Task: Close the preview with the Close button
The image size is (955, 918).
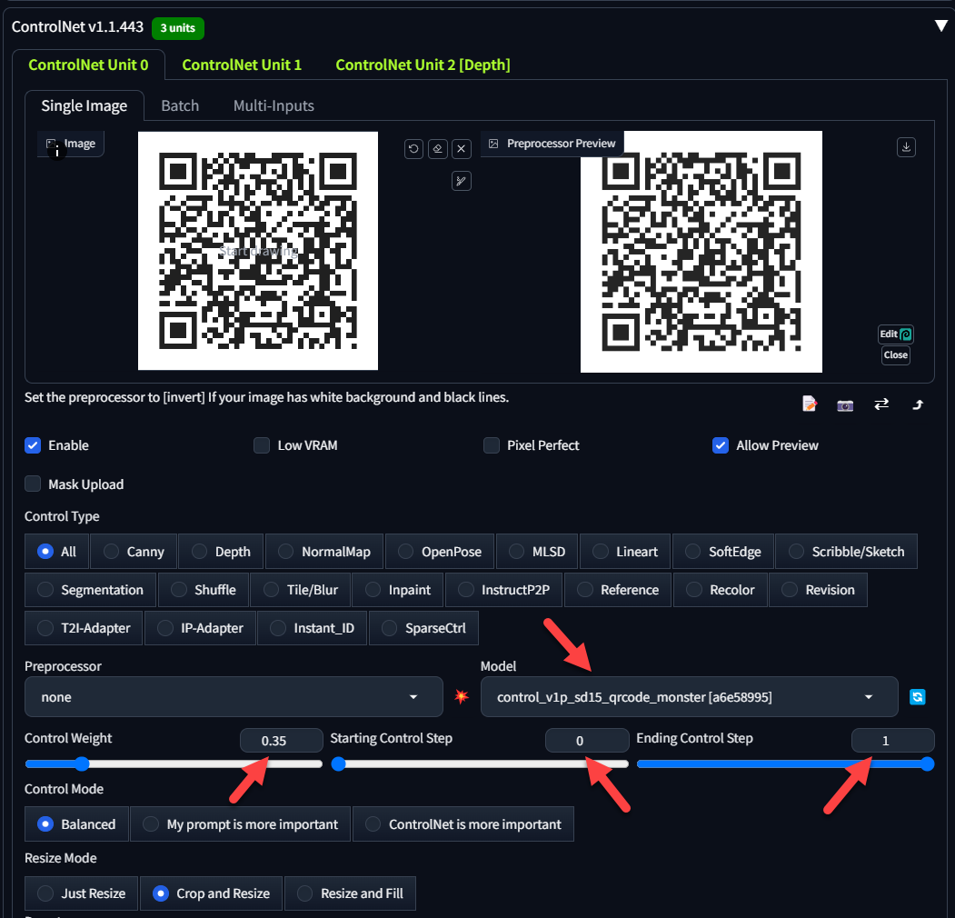Action: (x=895, y=355)
